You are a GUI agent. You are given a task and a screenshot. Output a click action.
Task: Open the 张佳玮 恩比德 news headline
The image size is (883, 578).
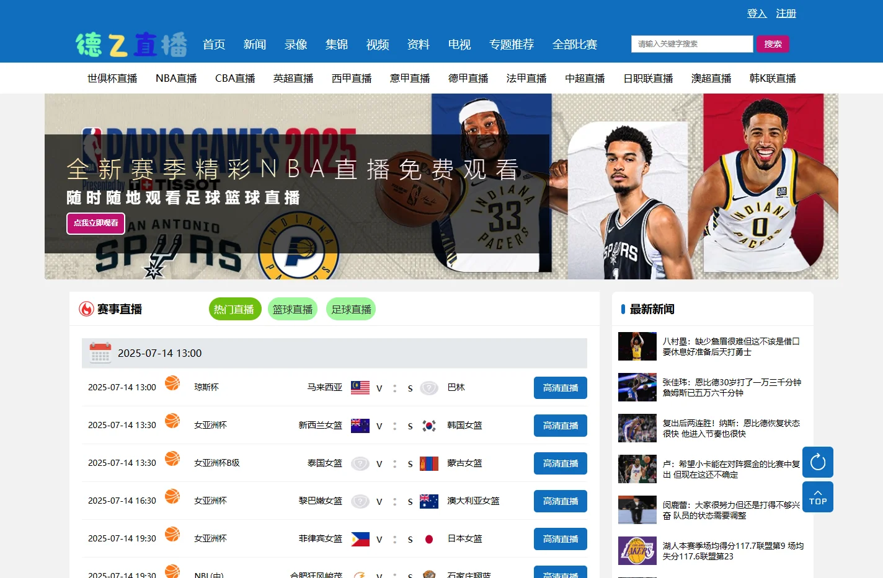[x=732, y=387]
